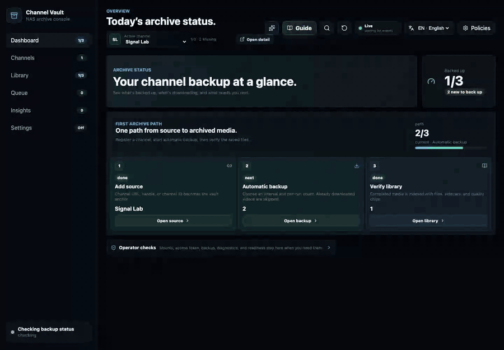504x350 pixels.
Task: Click the One path from source heading
Action: [x=176, y=130]
